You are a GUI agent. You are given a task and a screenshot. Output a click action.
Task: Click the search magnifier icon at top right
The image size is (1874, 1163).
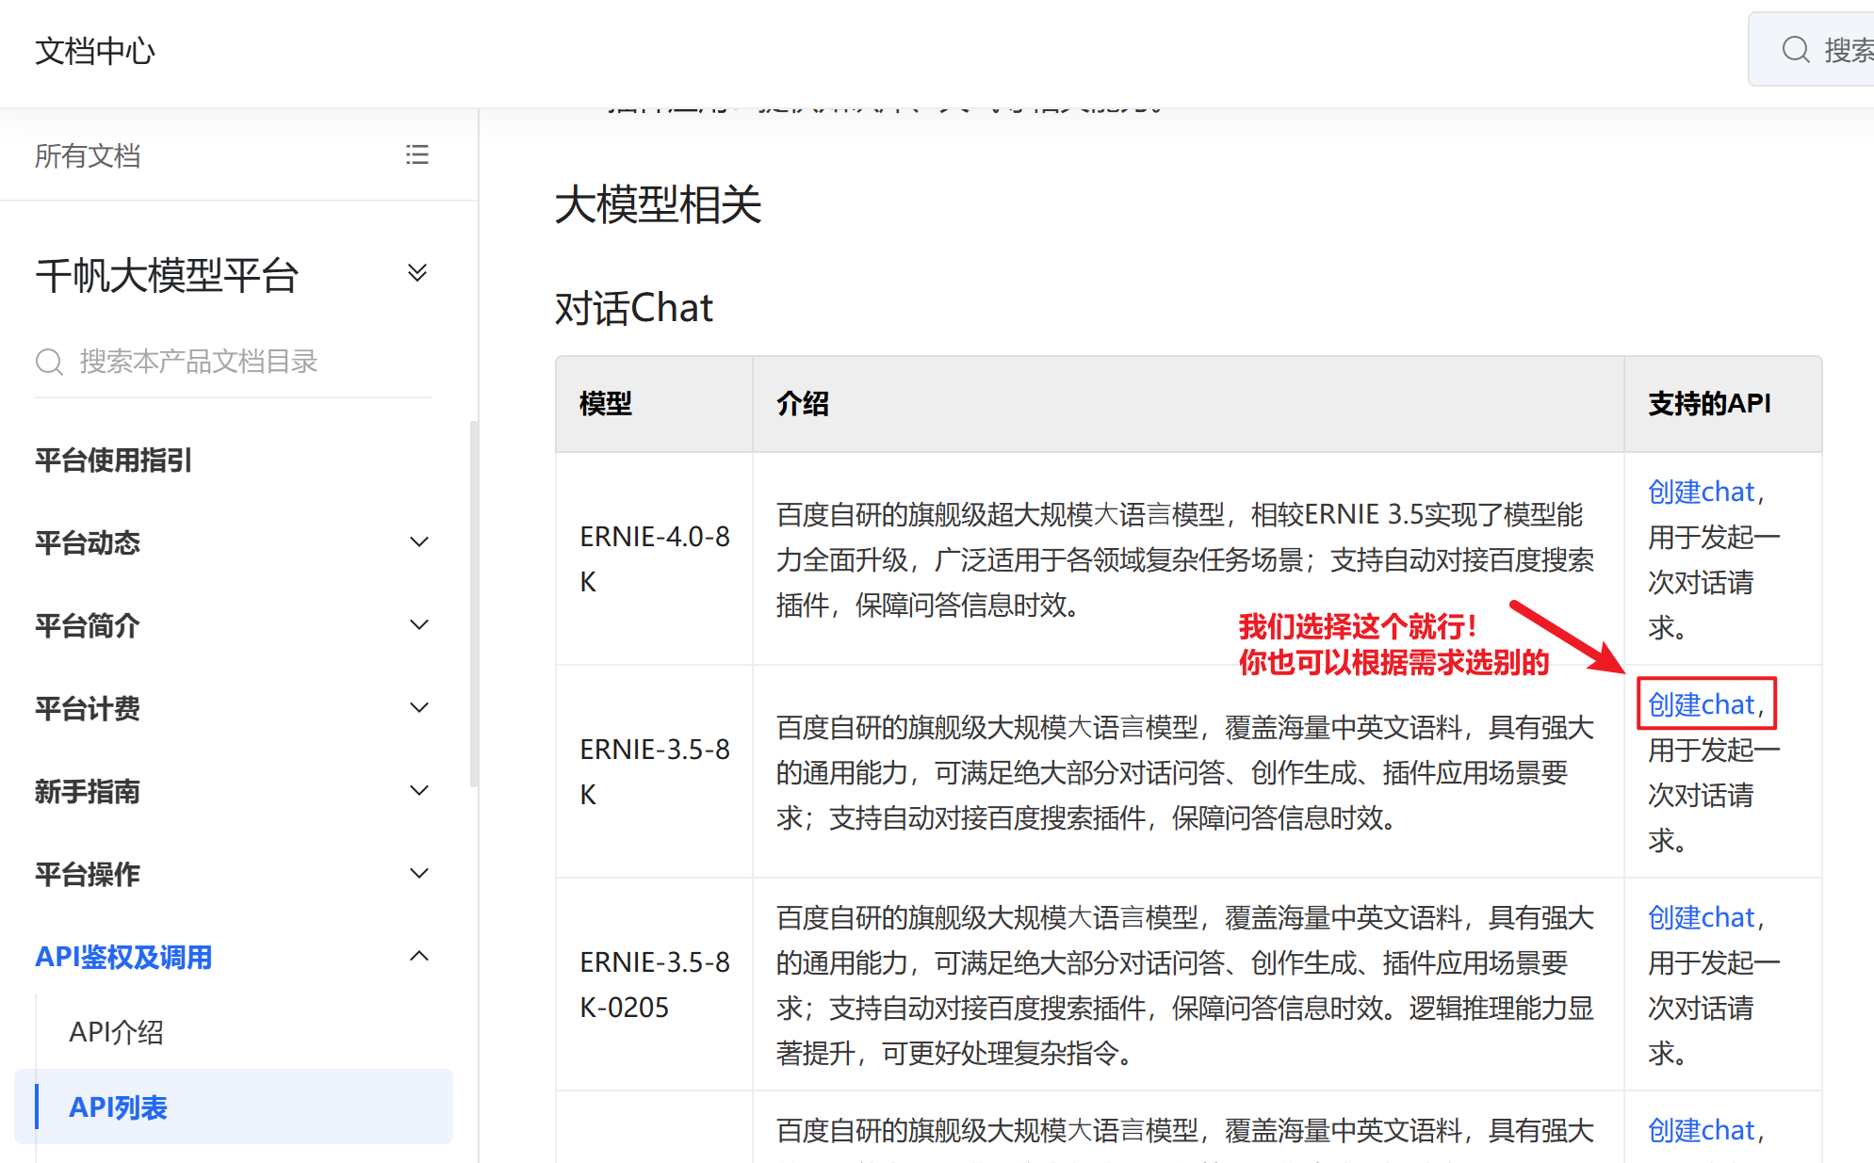(x=1796, y=50)
